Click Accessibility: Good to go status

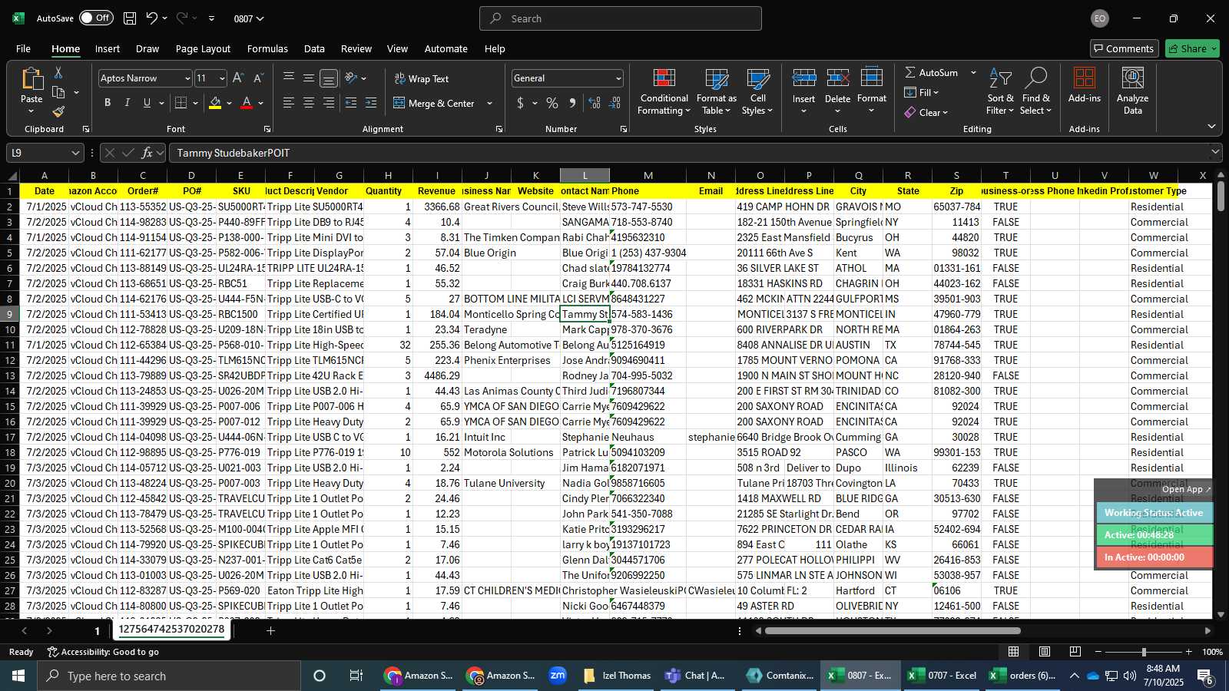click(103, 652)
